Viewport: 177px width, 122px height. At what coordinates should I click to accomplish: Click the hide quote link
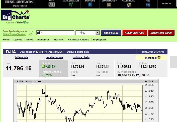tap(22, 57)
